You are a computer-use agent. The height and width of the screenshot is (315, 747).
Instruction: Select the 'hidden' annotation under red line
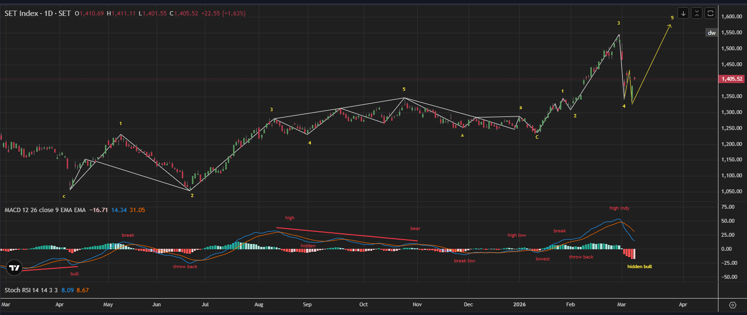pos(308,246)
